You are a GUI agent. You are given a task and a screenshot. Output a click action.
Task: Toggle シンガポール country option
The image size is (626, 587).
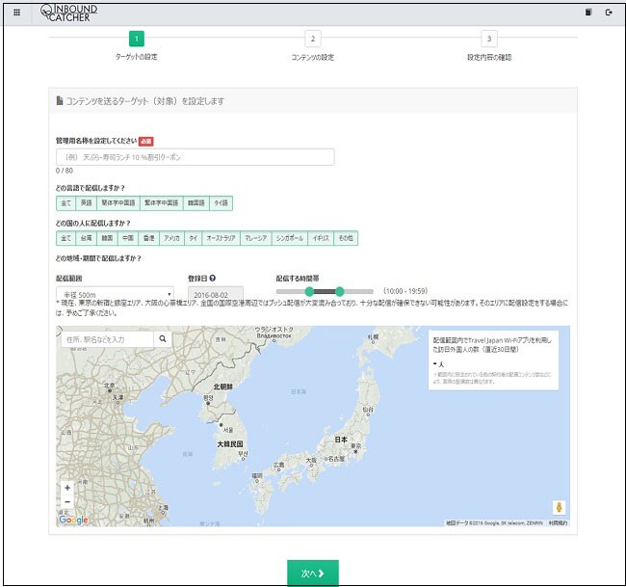[x=290, y=238]
